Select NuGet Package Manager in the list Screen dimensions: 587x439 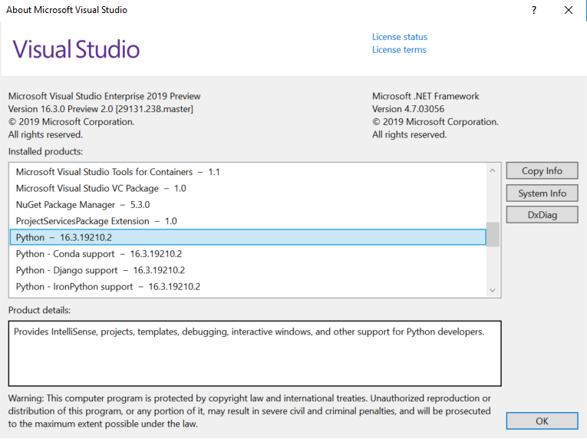tap(248, 205)
